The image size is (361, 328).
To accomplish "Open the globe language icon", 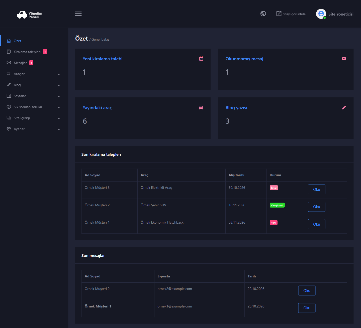I will (263, 14).
